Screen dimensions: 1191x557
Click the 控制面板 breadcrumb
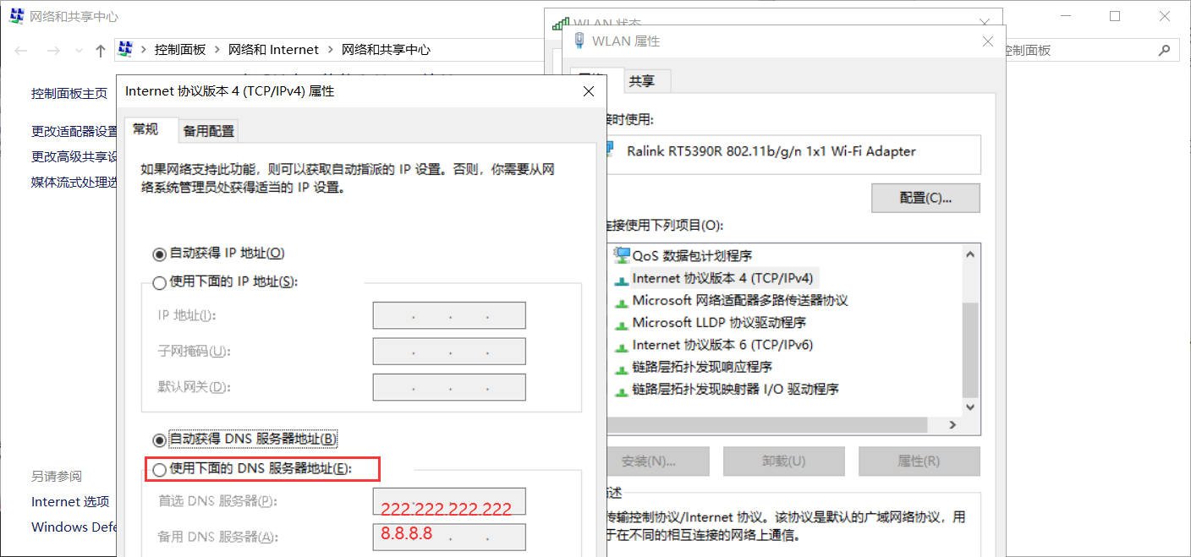coord(180,50)
